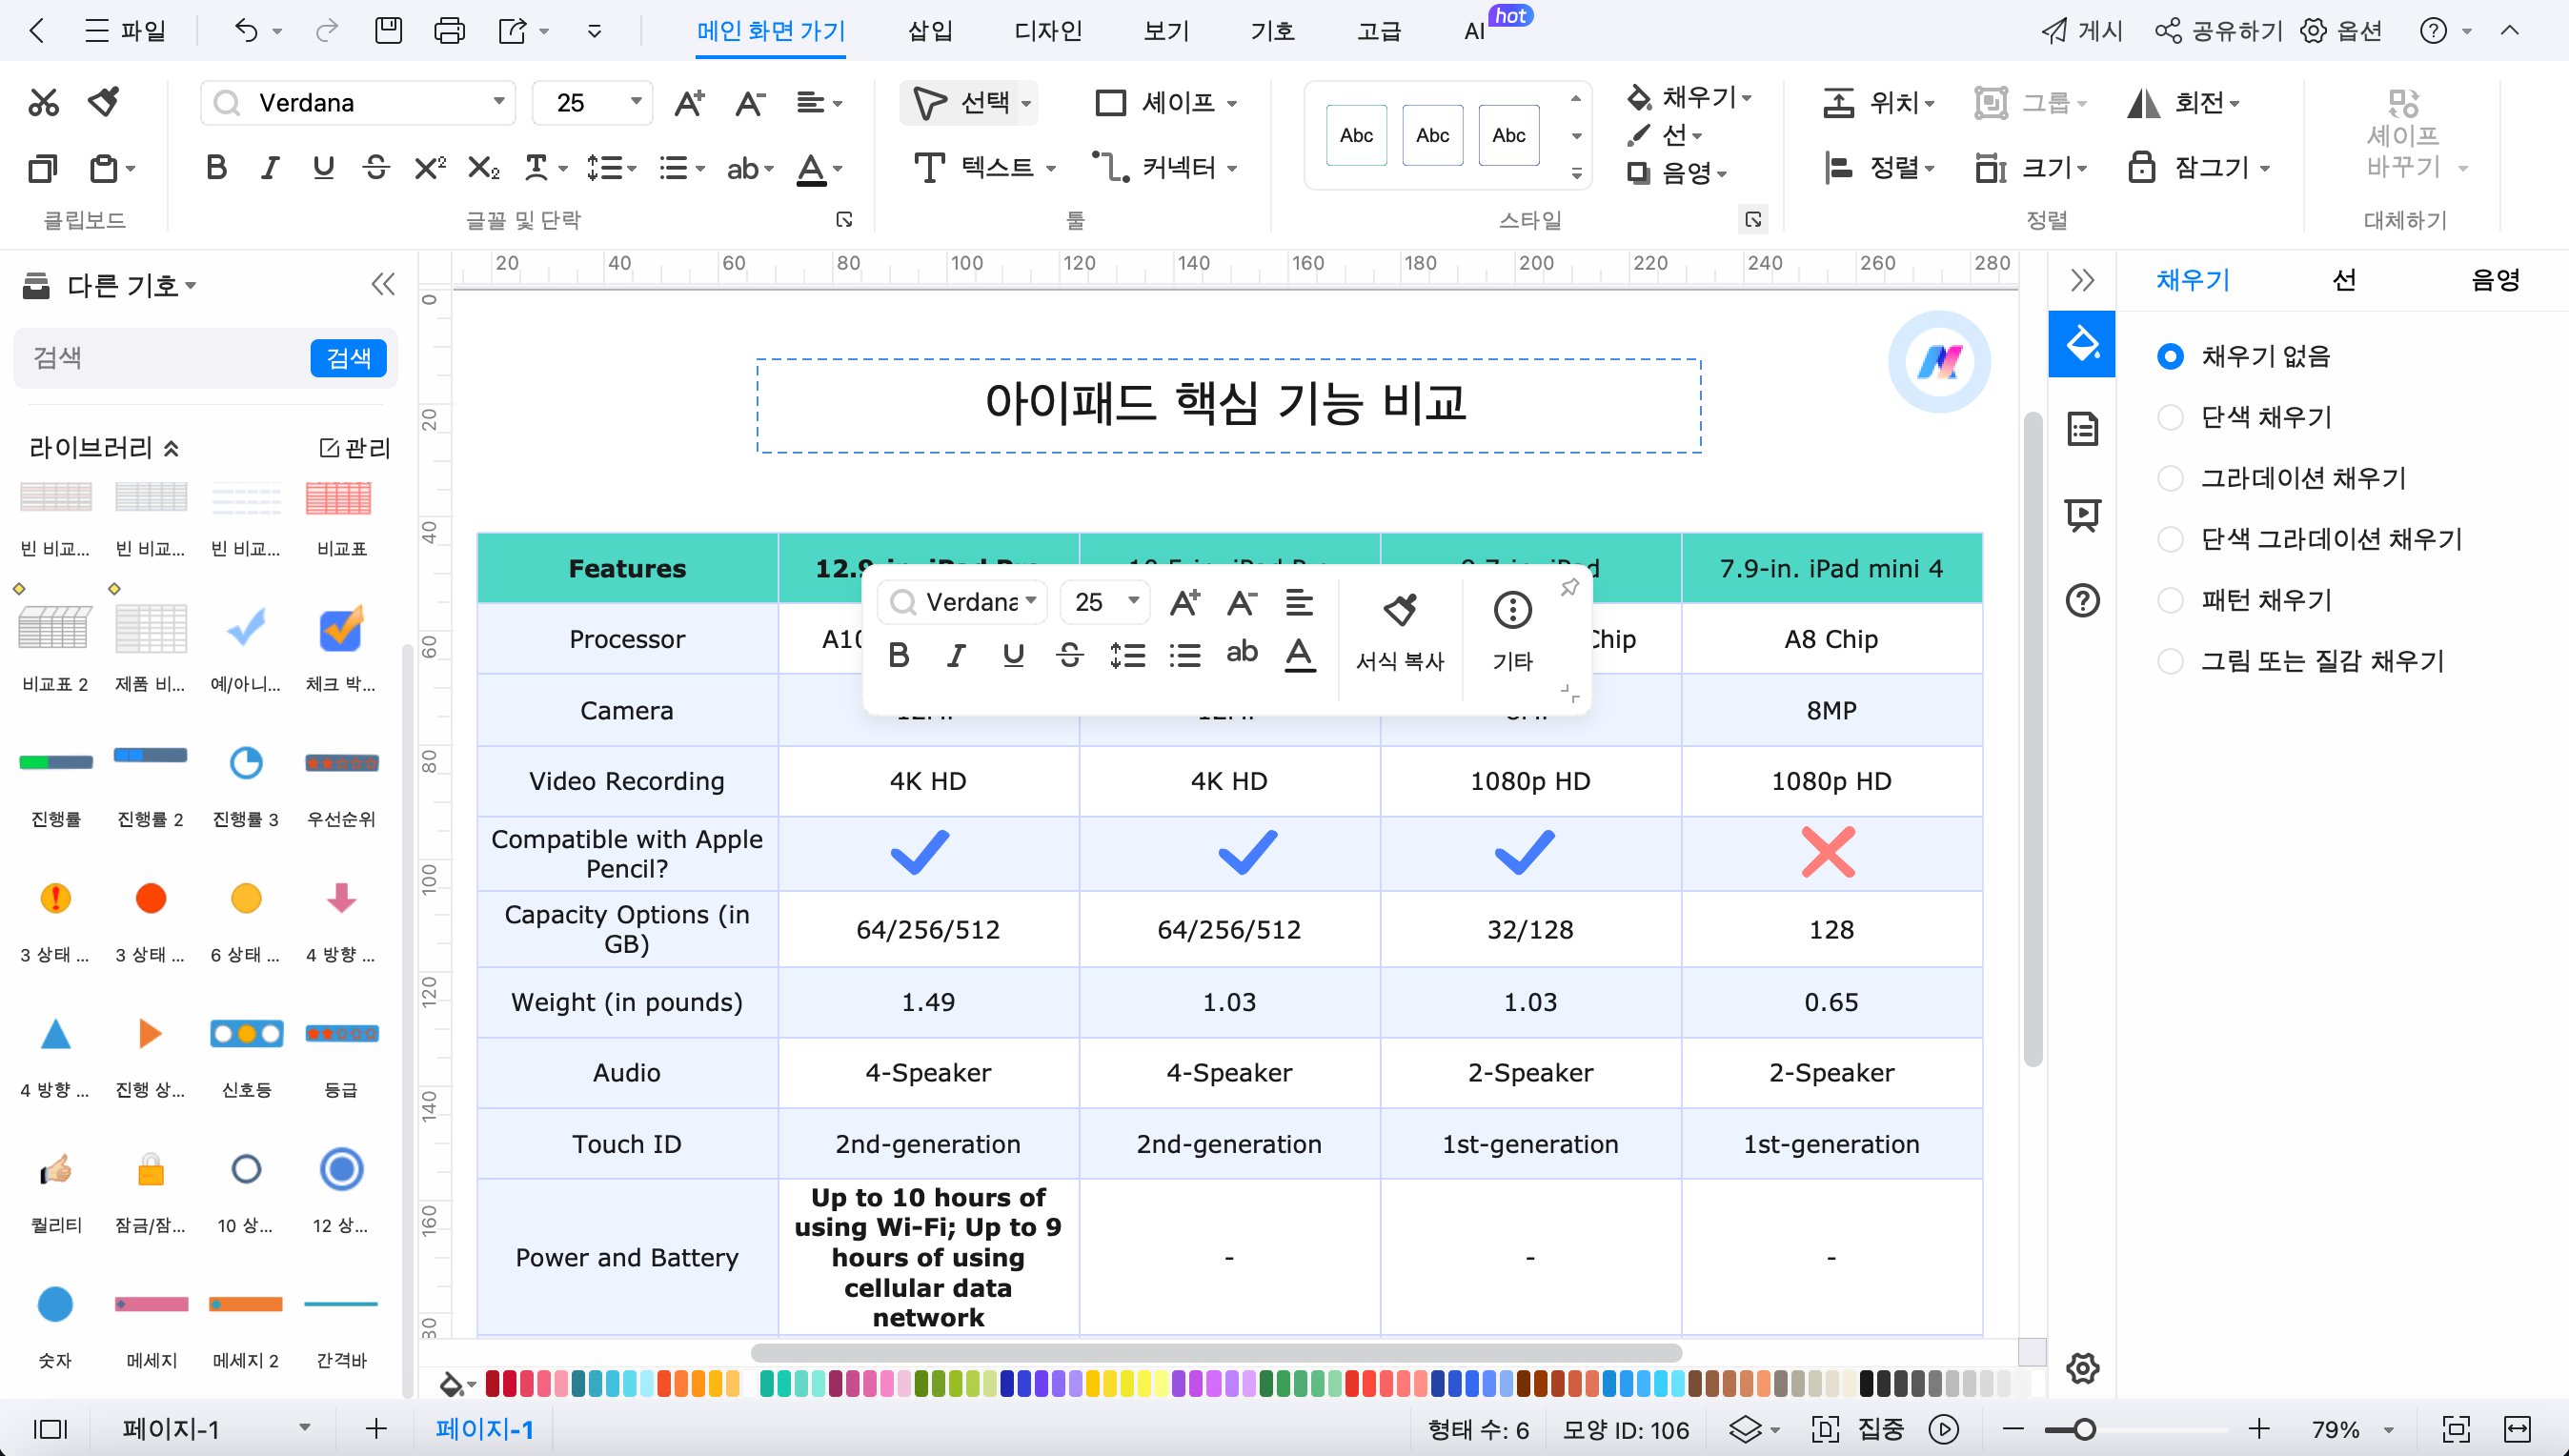Switch to the view (보기) ribbon tab

pyautogui.click(x=1165, y=31)
